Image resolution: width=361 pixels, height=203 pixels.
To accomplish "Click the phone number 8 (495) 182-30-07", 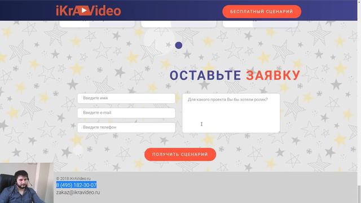I will tap(76, 185).
